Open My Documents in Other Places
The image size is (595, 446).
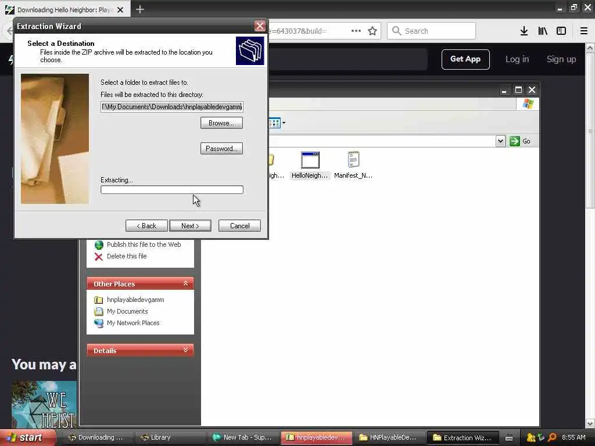pos(127,311)
